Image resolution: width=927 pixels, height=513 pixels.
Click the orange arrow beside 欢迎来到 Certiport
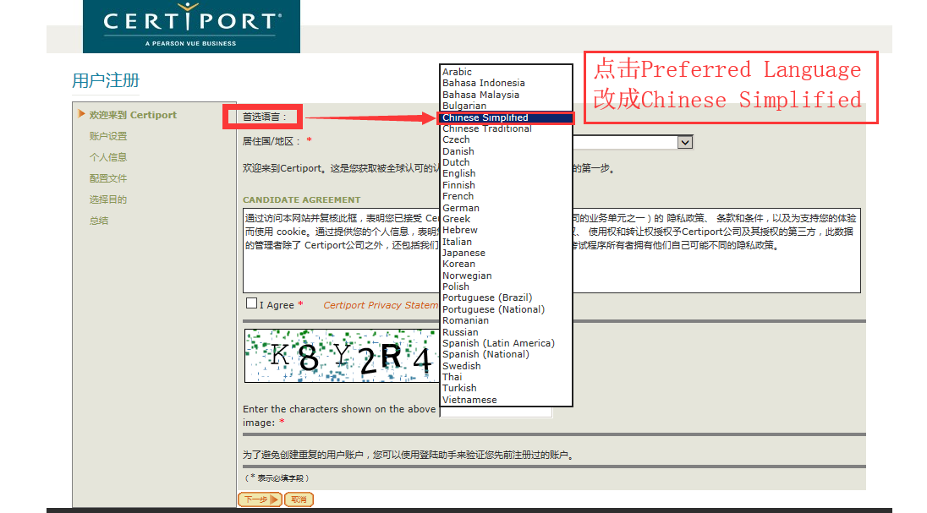(x=81, y=113)
